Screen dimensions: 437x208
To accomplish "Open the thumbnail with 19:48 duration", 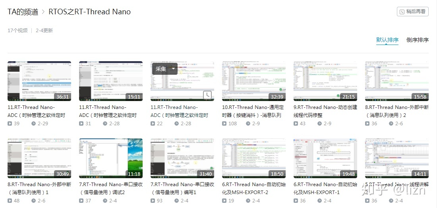I will point(325,158).
